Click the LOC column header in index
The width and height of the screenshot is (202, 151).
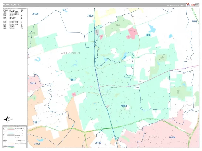(x=22, y=10)
